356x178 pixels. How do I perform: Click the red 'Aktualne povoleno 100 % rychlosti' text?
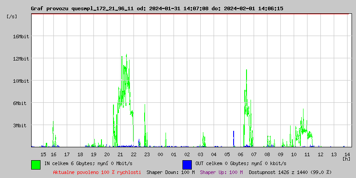pos(97,172)
